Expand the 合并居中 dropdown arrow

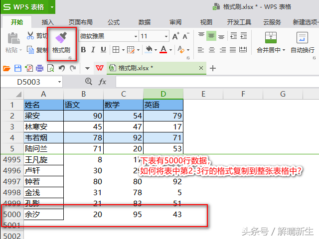point(284,50)
